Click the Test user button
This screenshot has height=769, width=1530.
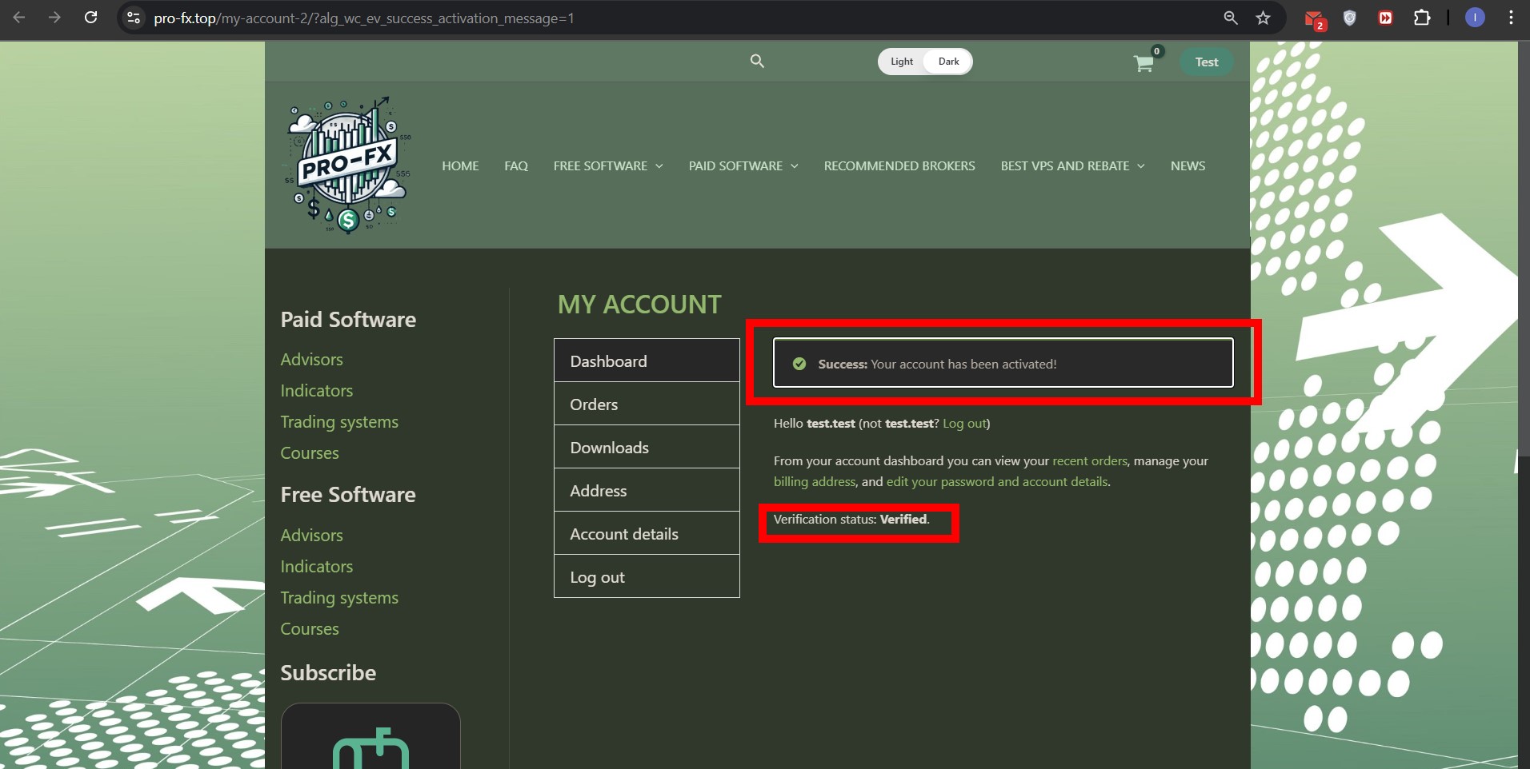[1206, 62]
